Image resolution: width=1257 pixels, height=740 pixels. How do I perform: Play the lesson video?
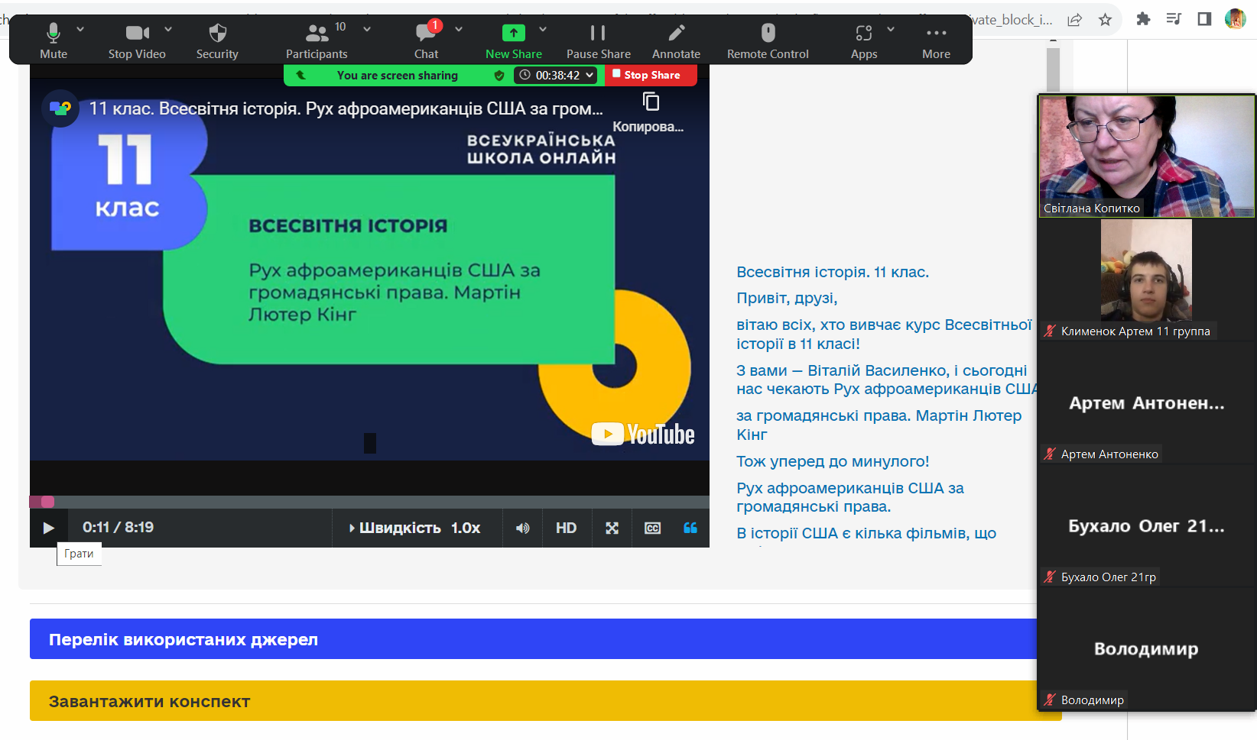pyautogui.click(x=48, y=528)
